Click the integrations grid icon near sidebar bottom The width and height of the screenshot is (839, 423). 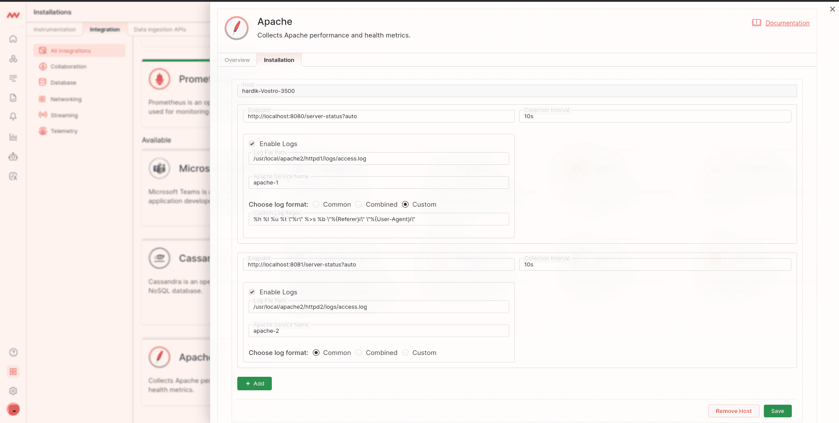[13, 372]
